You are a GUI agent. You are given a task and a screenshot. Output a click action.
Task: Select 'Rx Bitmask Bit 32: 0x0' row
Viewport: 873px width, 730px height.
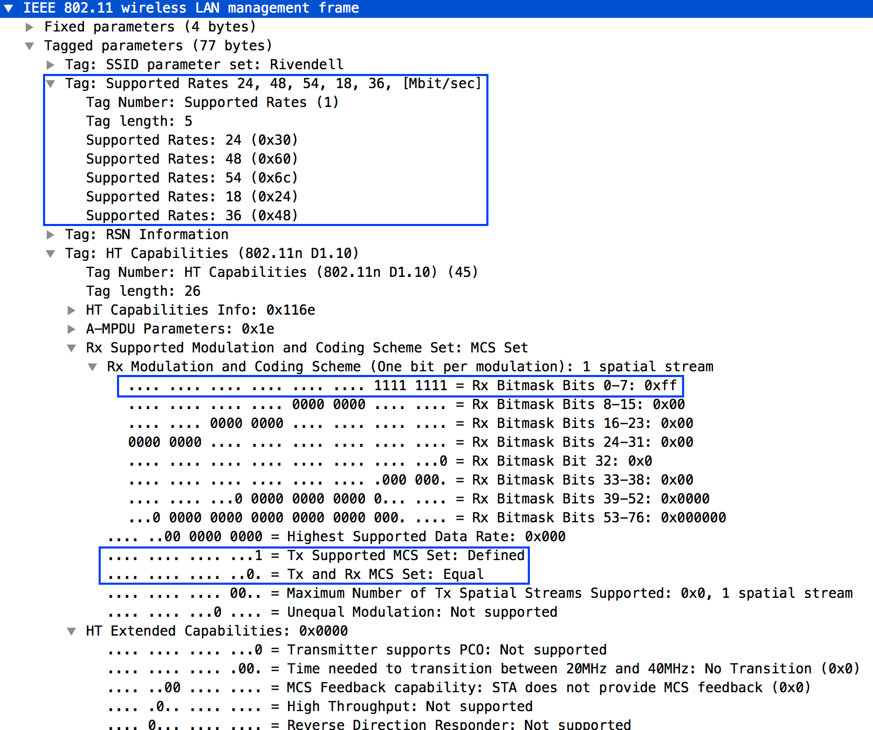[x=390, y=461]
